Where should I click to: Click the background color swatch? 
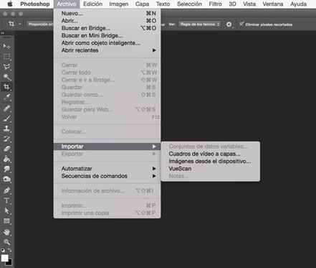click(10, 263)
